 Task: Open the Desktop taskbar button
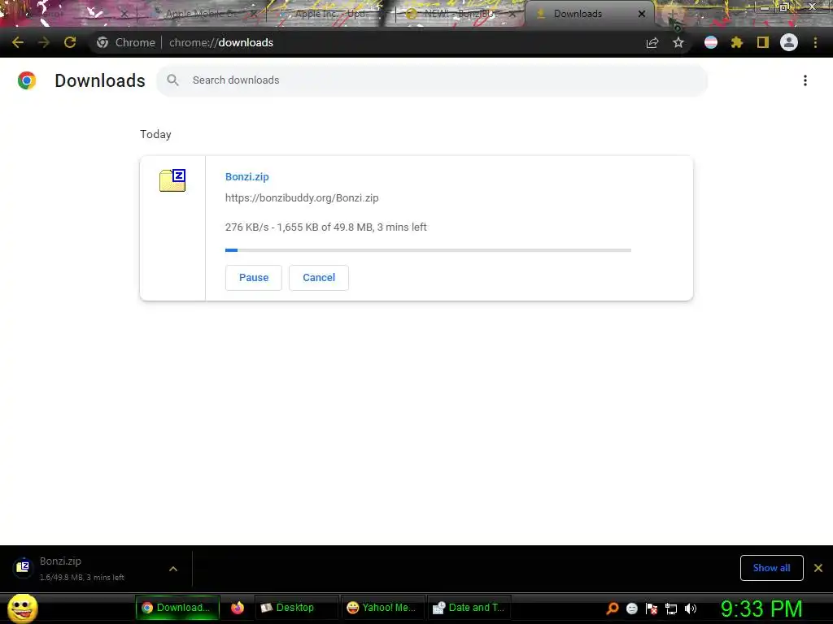click(x=297, y=608)
